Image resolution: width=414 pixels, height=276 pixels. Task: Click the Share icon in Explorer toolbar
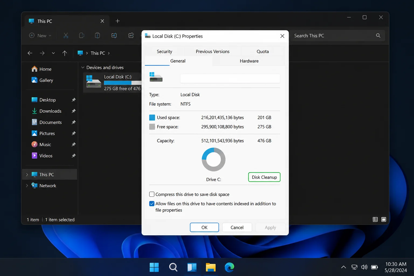(x=131, y=36)
